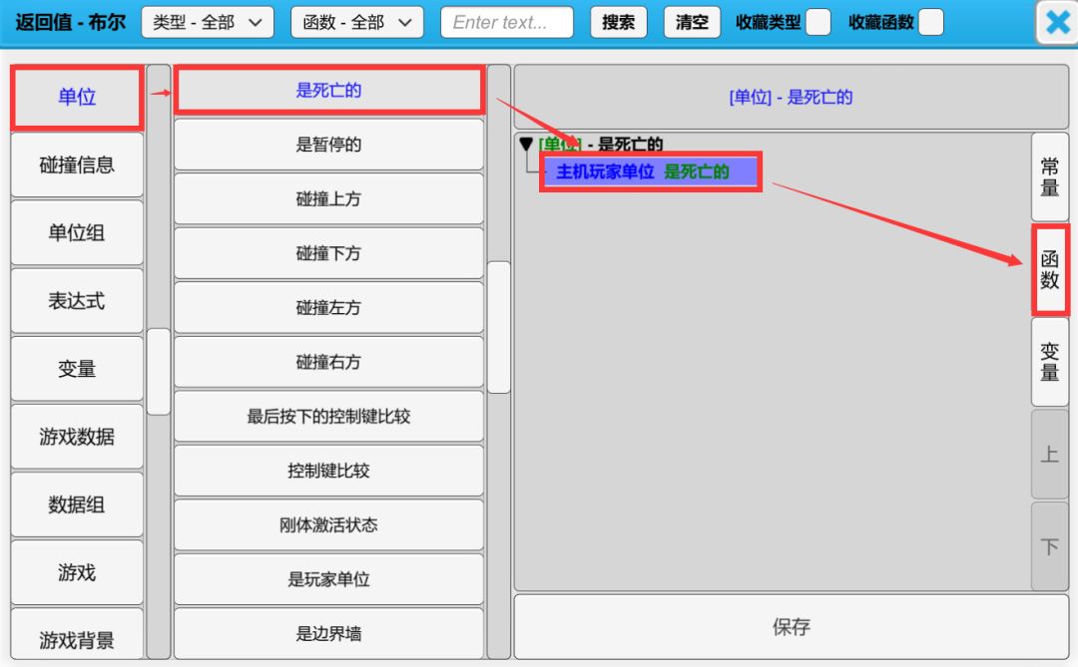Select the 碰撞信息 category
The image size is (1078, 667).
(x=77, y=166)
